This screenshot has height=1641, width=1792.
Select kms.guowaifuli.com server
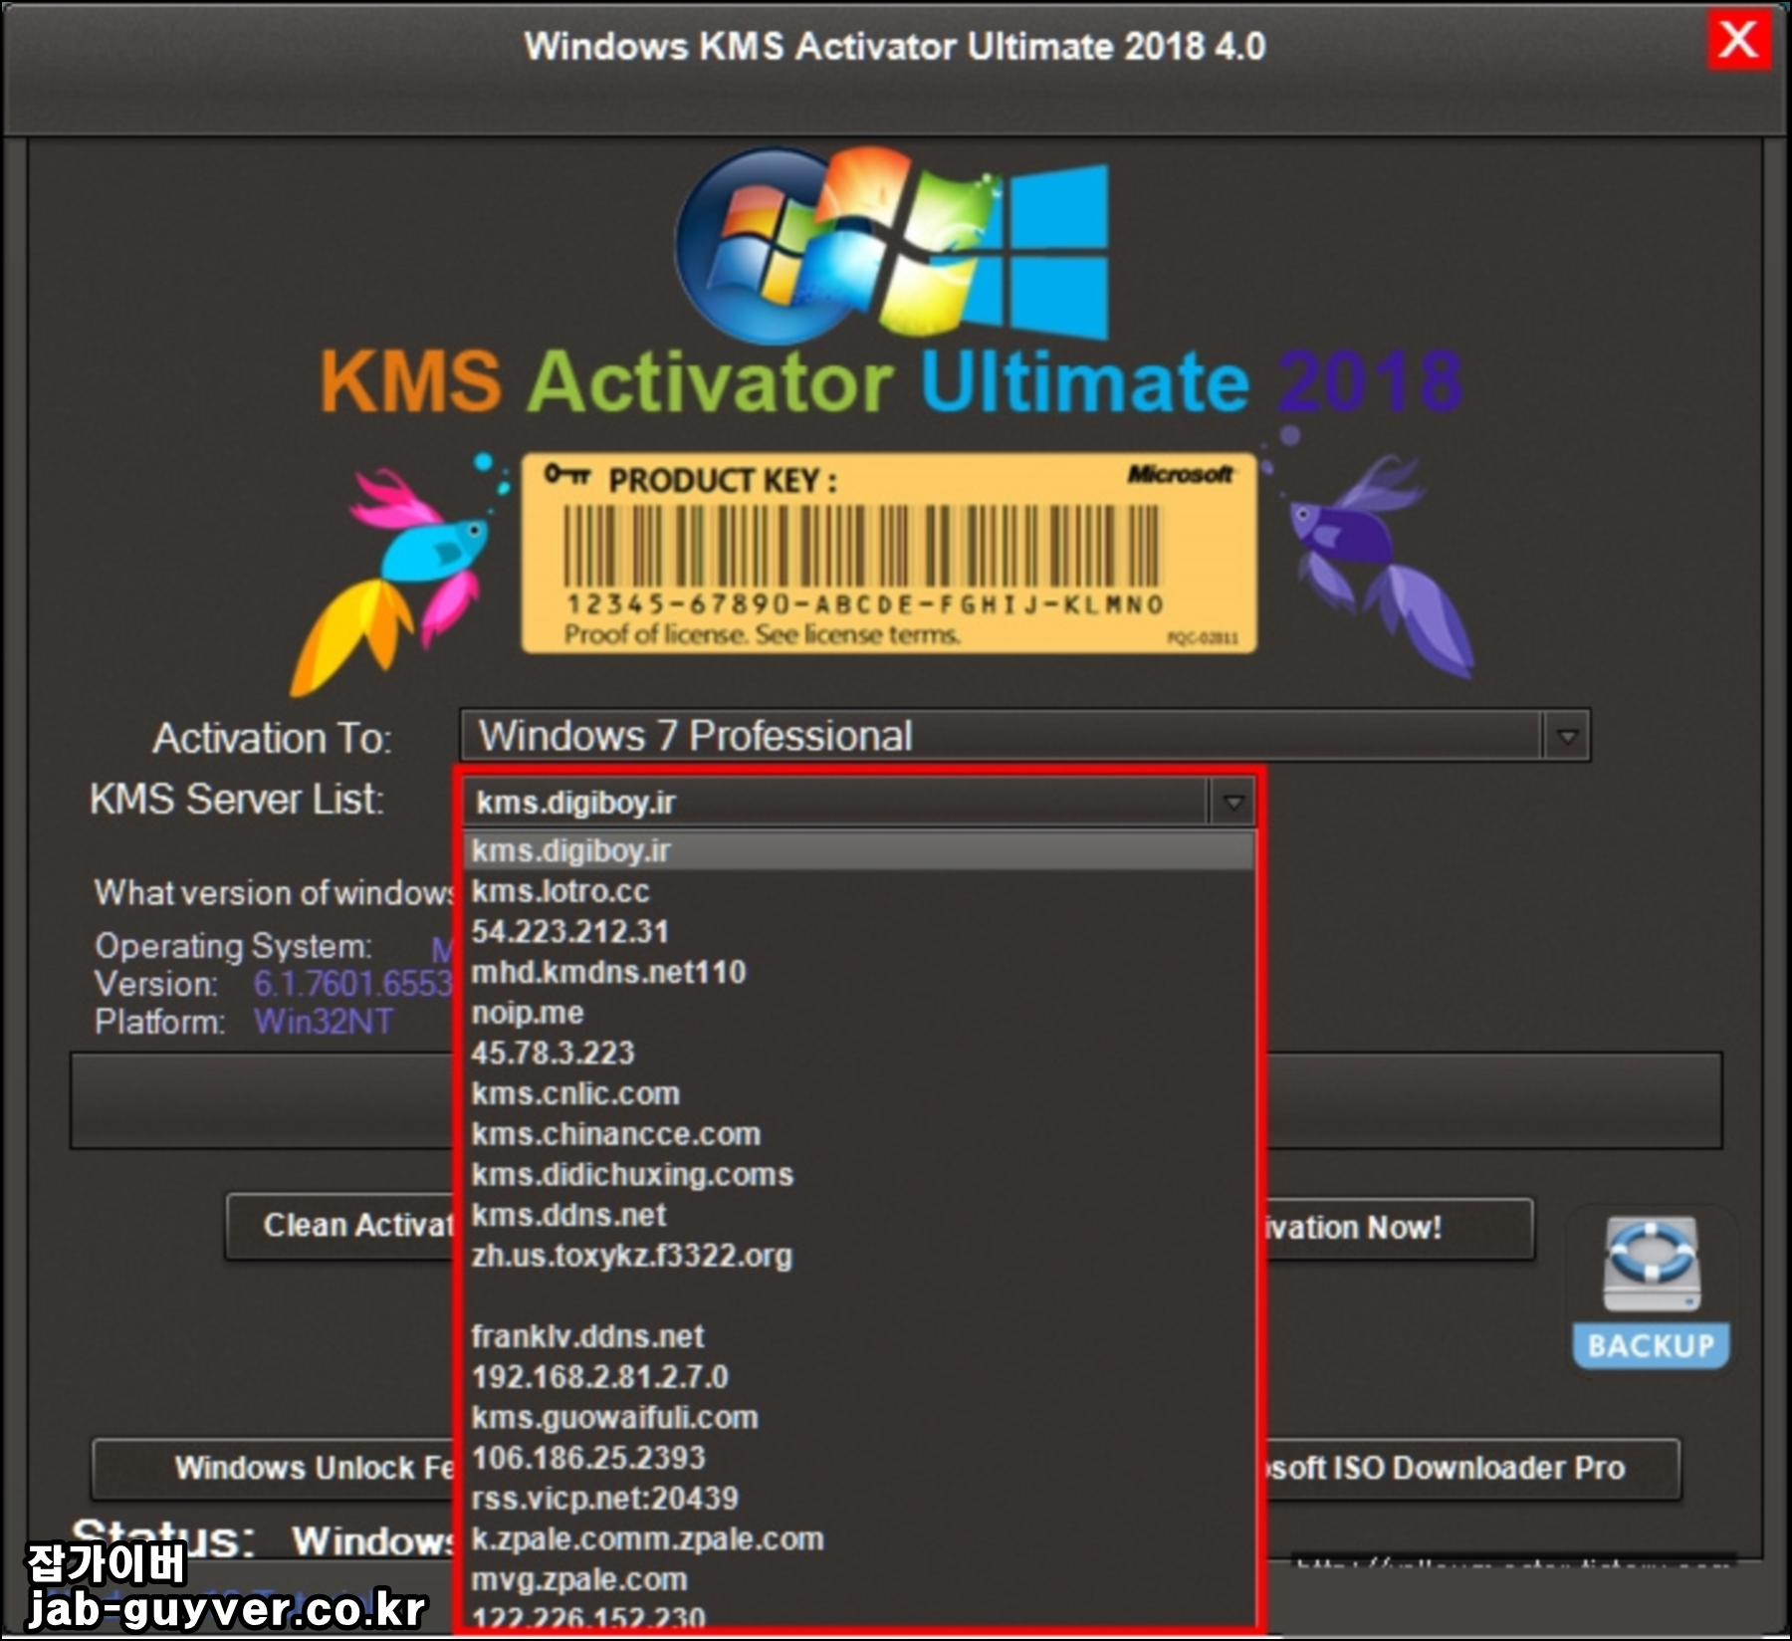pyautogui.click(x=858, y=1418)
